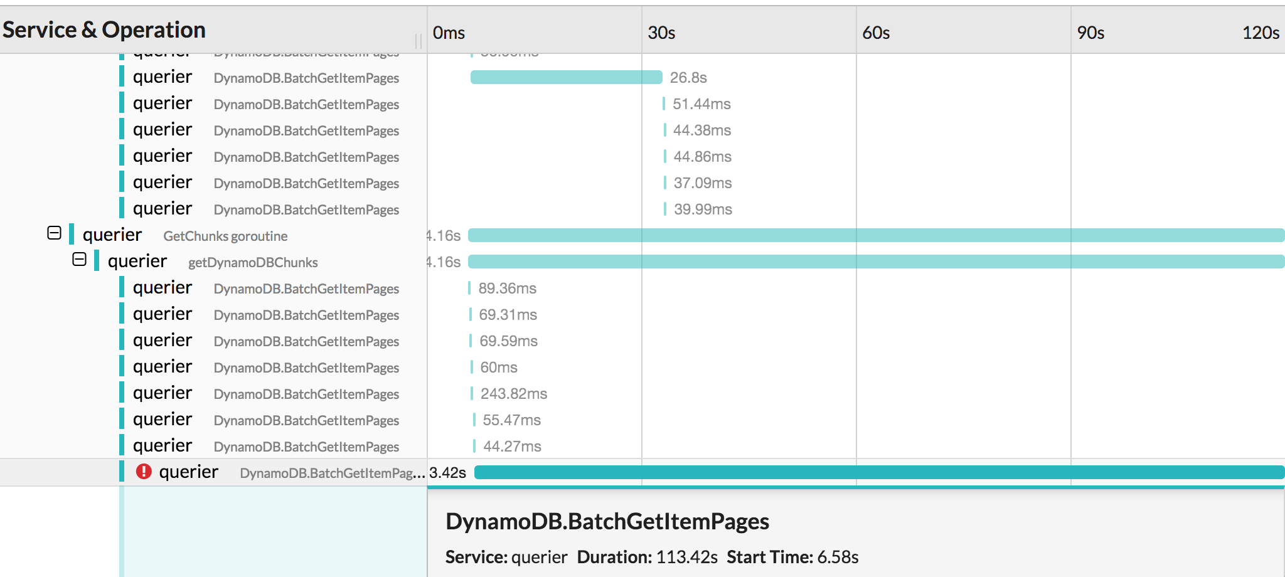Viewport: 1285px width, 577px height.
Task: Open the span row with 243.82ms duration
Action: tap(642, 393)
